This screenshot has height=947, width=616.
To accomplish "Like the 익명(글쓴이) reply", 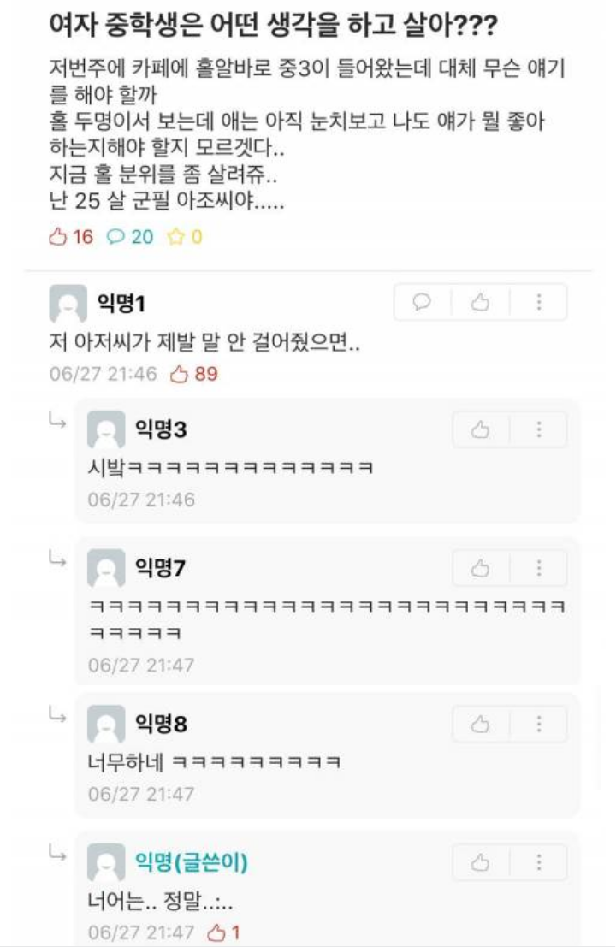I will 480,861.
